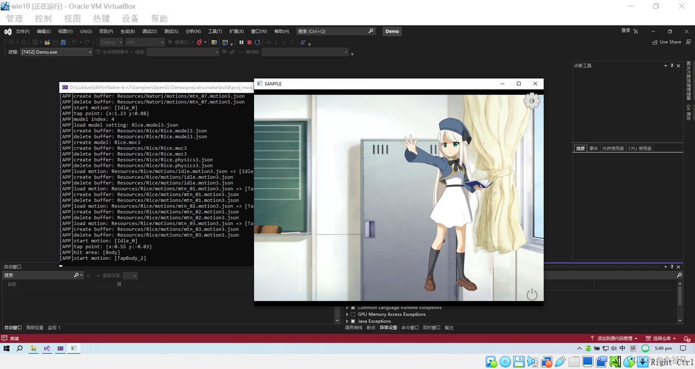Viewport: 695px width, 369px height.
Task: Click the Visual Studio logo icon in menu bar
Action: click(x=8, y=31)
